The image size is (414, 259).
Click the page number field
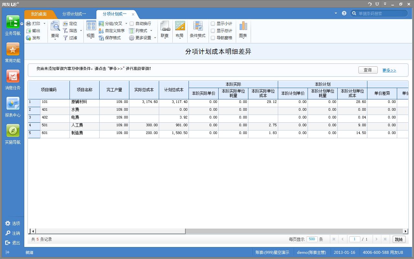coord(355,239)
